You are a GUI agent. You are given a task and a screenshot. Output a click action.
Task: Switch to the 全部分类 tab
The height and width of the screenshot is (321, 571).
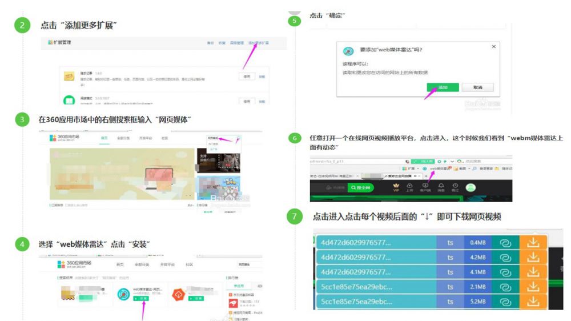tap(123, 138)
